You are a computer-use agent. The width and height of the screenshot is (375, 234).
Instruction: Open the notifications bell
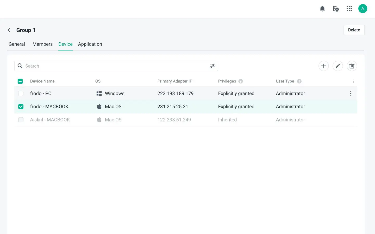pyautogui.click(x=322, y=9)
